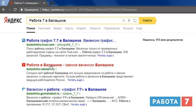Viewport: 196px width, 110px height.
Task: Click 'Нашлось 115 млн результатов' text
Action: coord(163,40)
